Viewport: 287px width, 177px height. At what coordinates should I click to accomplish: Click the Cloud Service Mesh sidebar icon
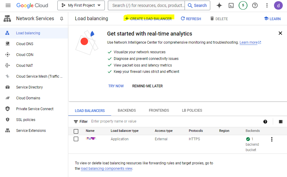coord(8,76)
